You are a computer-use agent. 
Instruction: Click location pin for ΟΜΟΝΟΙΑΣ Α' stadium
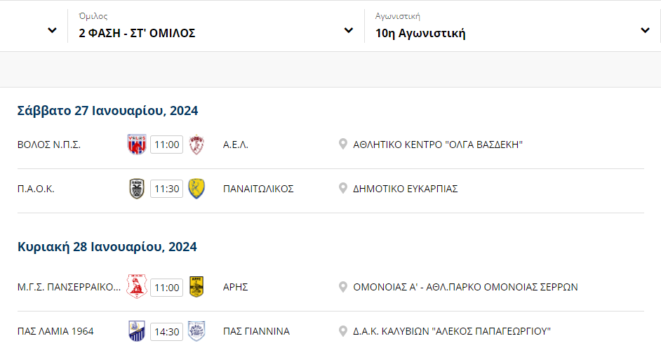pyautogui.click(x=343, y=287)
